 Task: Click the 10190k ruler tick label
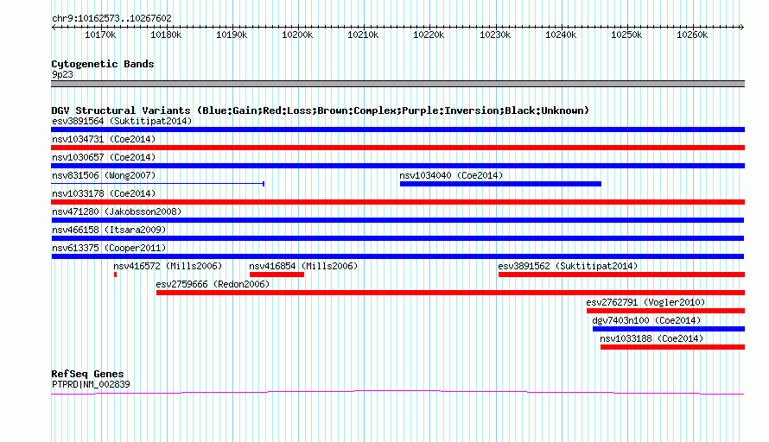(232, 35)
